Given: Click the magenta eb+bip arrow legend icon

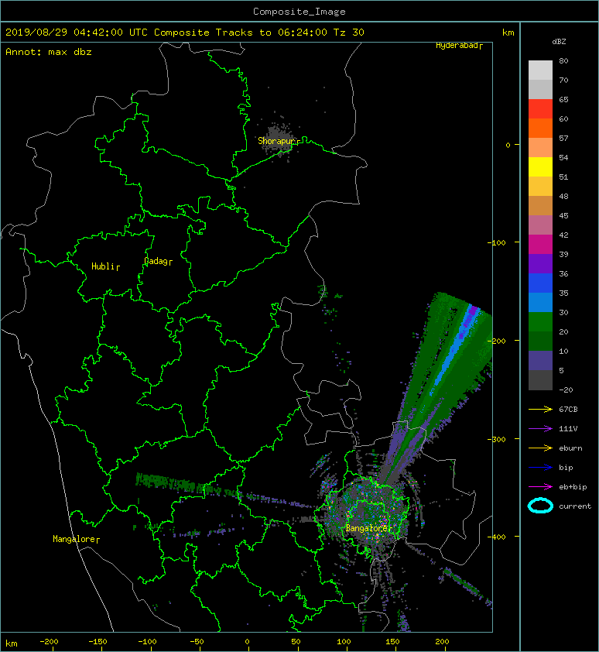Looking at the screenshot, I should coord(540,486).
